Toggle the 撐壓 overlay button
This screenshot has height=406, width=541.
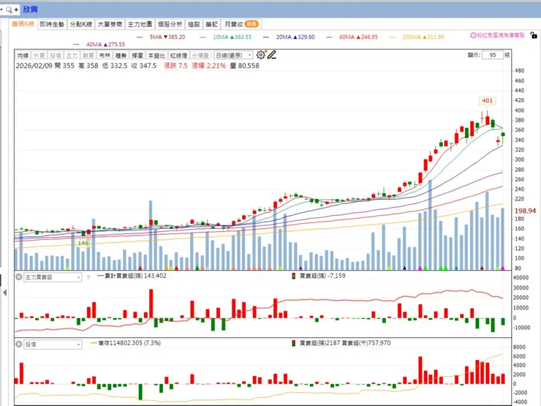[x=137, y=56]
